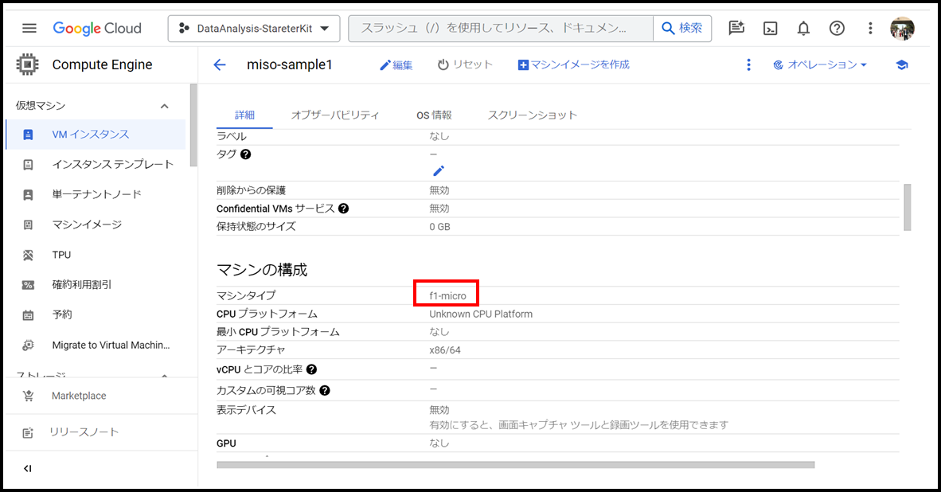941x492 pixels.
Task: Open the three-dot more actions menu beside オペレーション
Action: click(x=748, y=65)
